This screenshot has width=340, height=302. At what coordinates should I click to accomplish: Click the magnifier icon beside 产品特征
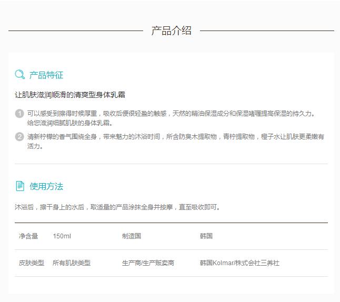[x=20, y=75]
